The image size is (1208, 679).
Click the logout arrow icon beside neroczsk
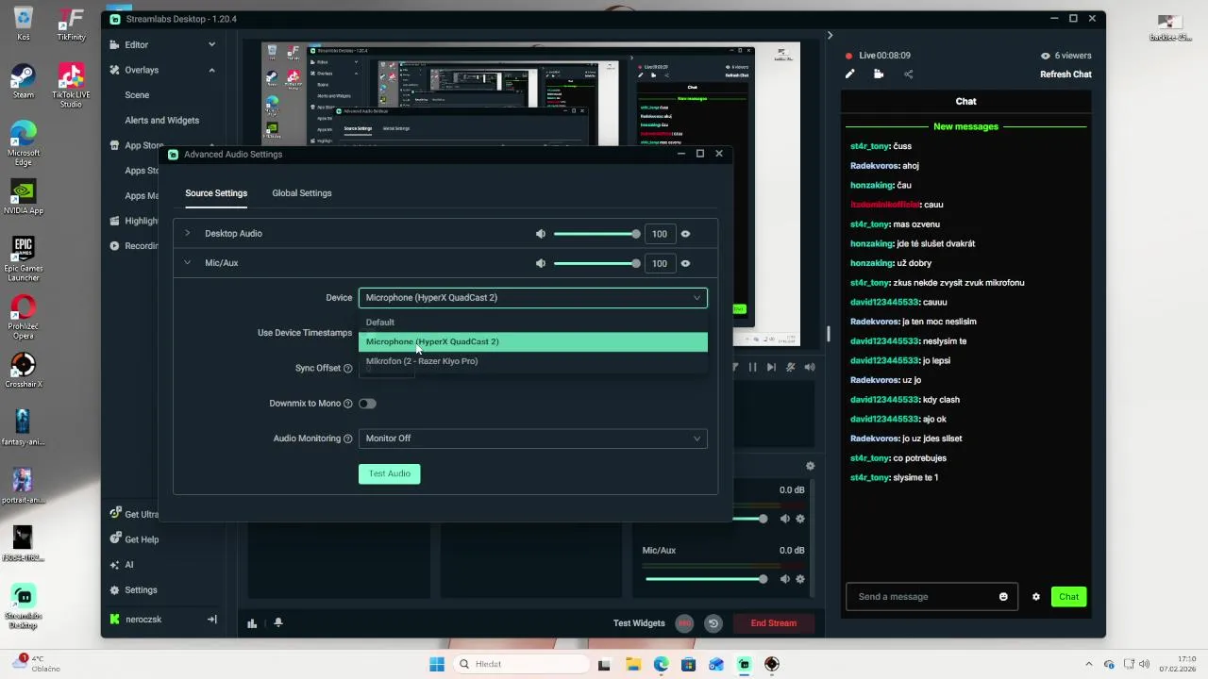pos(211,620)
